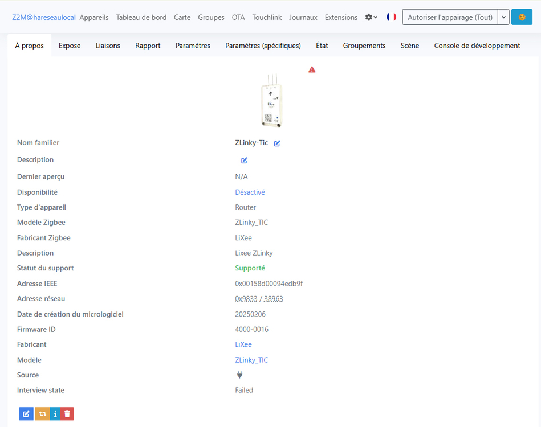The height and width of the screenshot is (427, 541).
Task: Click the blue smiley donate button
Action: click(522, 17)
